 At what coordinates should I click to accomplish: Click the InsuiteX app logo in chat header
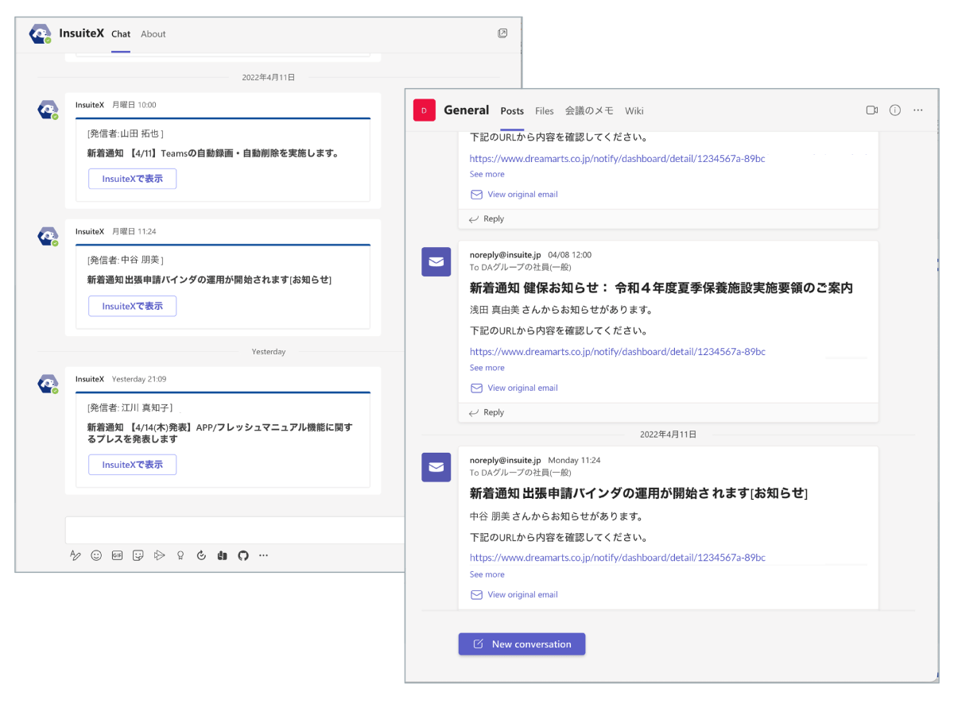(x=41, y=34)
